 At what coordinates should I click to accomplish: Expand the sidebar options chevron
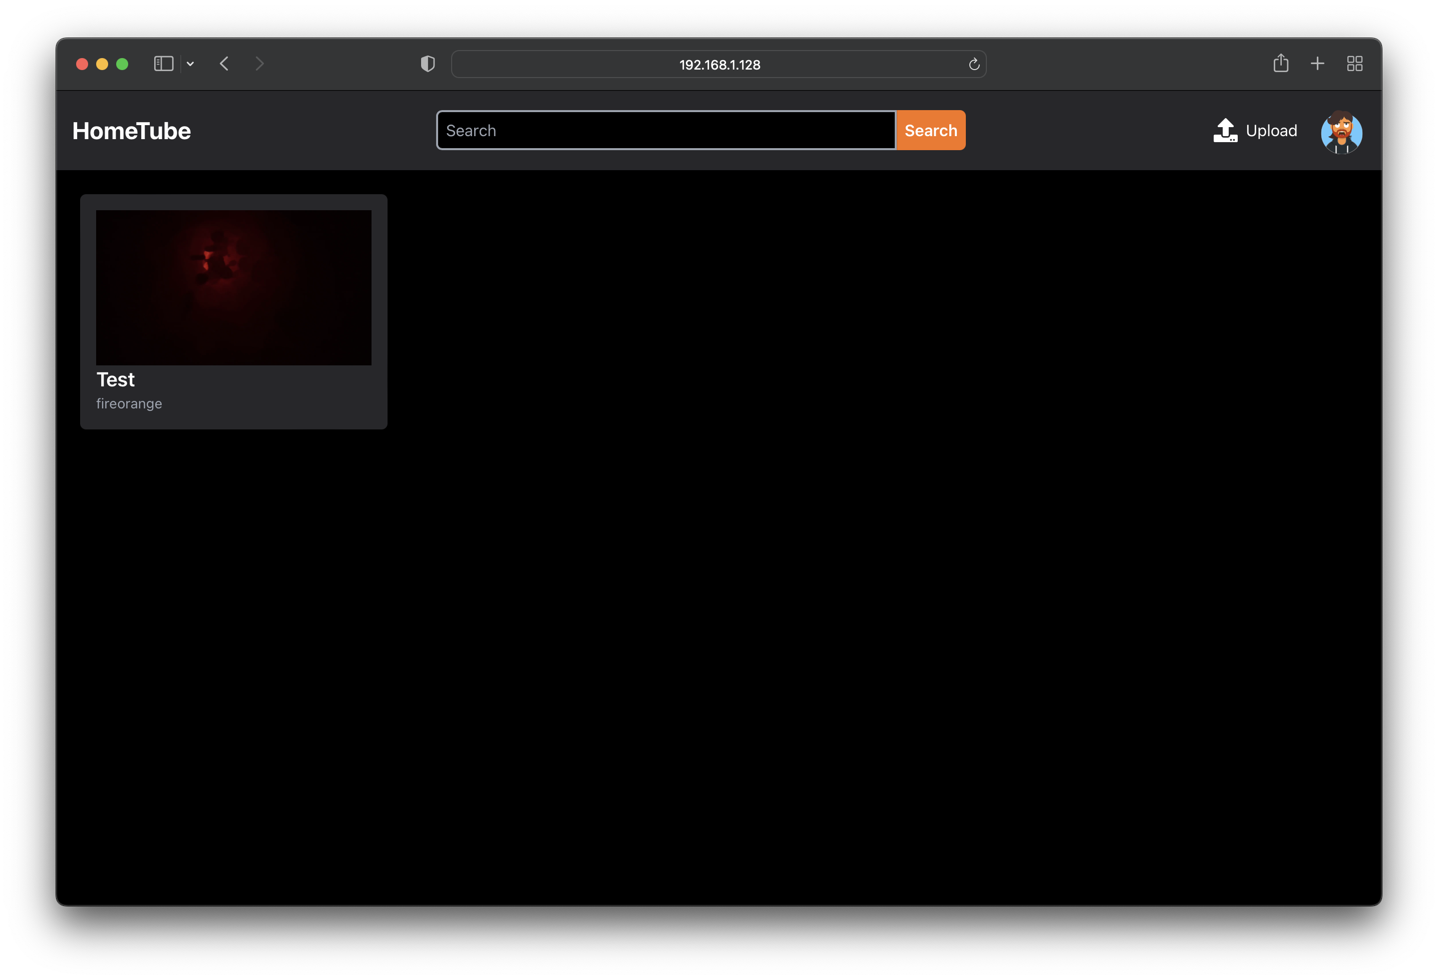coord(190,64)
